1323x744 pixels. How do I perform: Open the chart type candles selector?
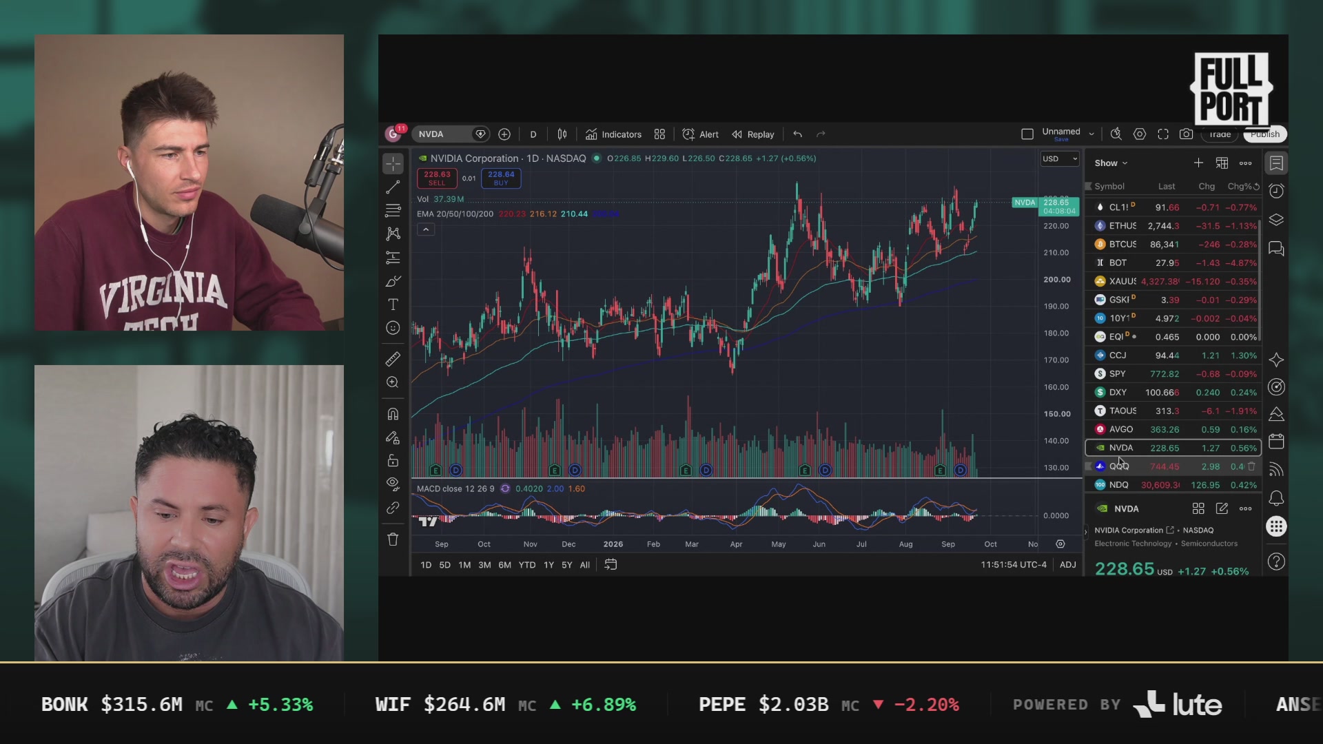pyautogui.click(x=562, y=134)
